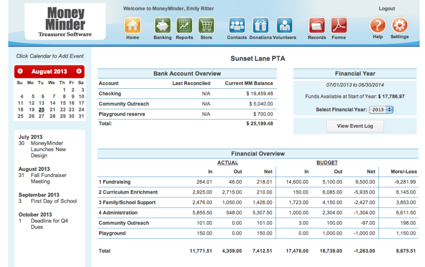Image resolution: width=425 pixels, height=267 pixels.
Task: Click the ACTUAL column group heading
Action: [228, 163]
